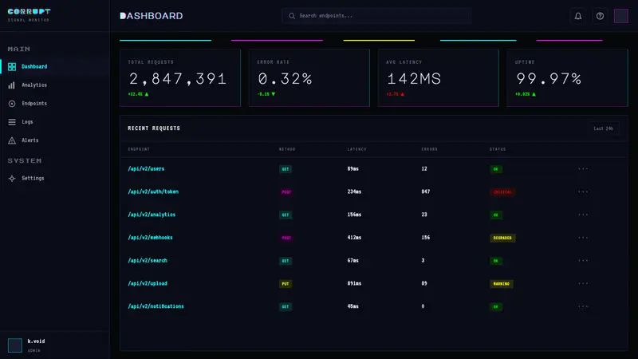The image size is (638, 359).
Task: Select the Error Rate card 0.32%
Action: coord(309,77)
